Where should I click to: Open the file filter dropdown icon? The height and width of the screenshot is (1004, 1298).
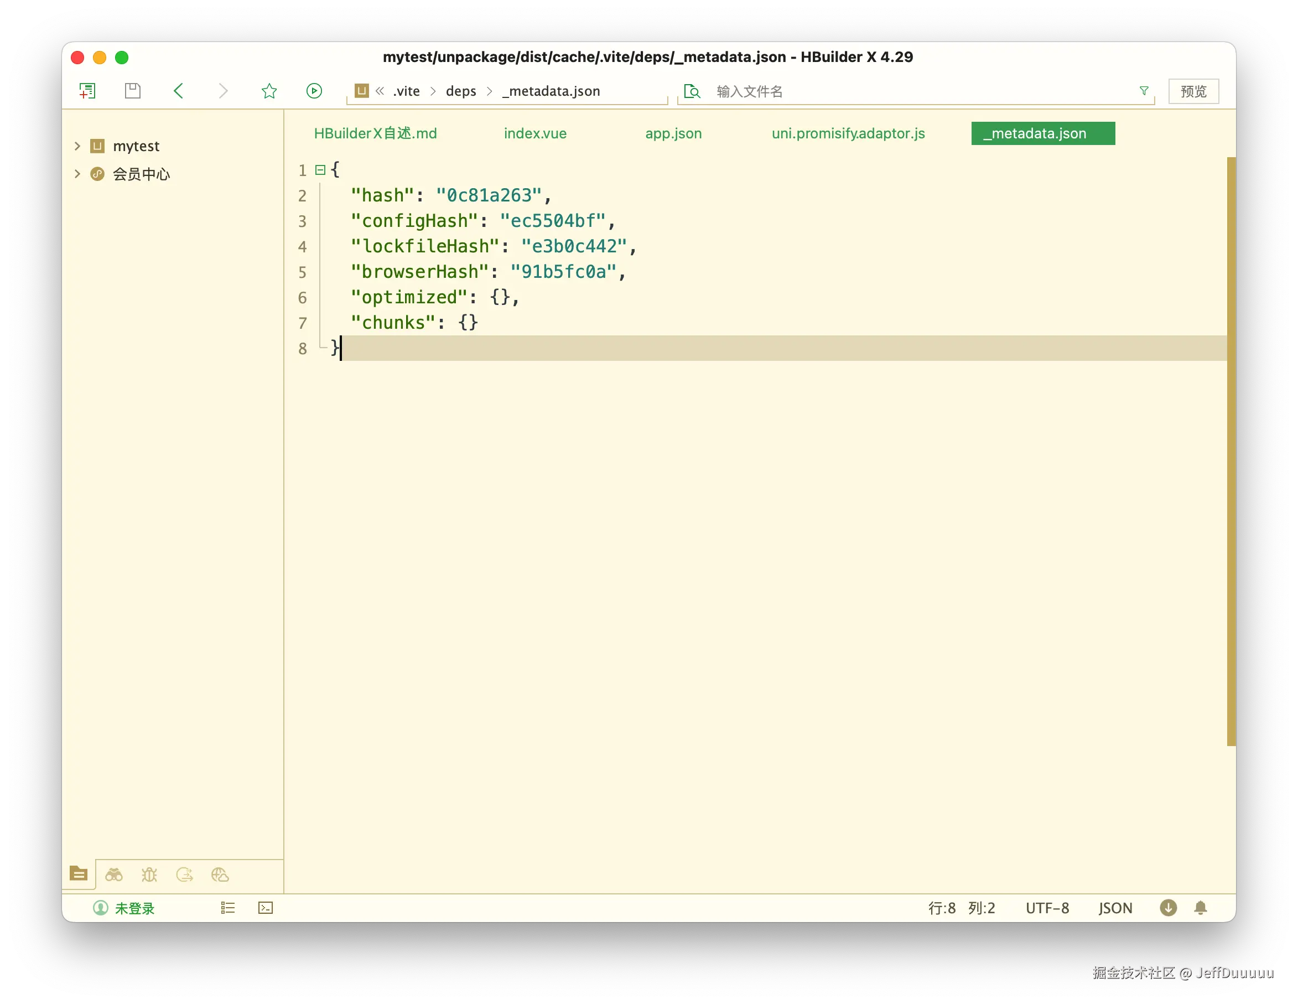click(1144, 91)
